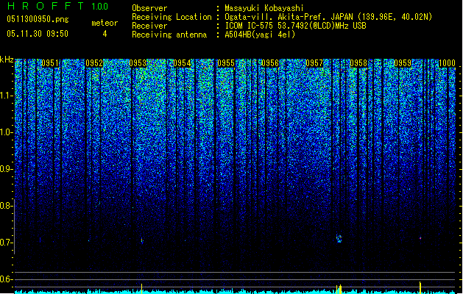Click the Receiving Location label

[172, 17]
